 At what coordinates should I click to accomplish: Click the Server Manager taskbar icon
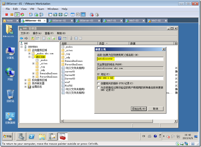pos(21,136)
